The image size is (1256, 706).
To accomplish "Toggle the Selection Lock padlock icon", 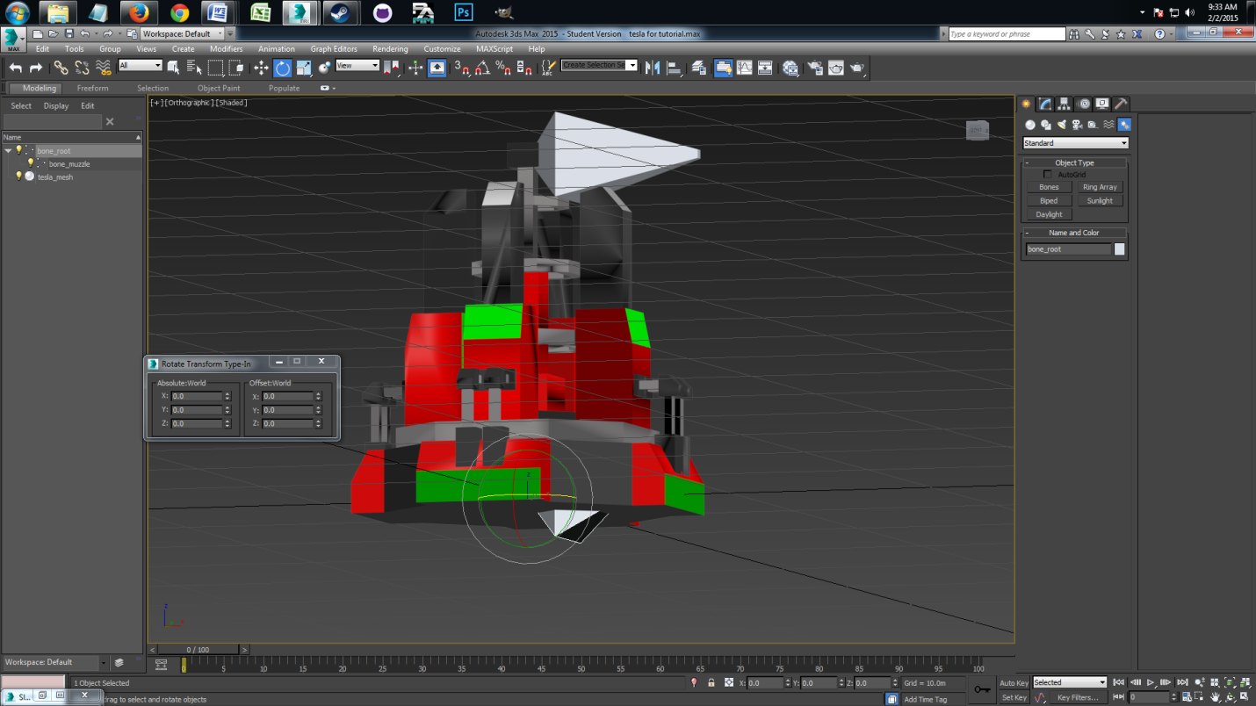I will tap(712, 682).
